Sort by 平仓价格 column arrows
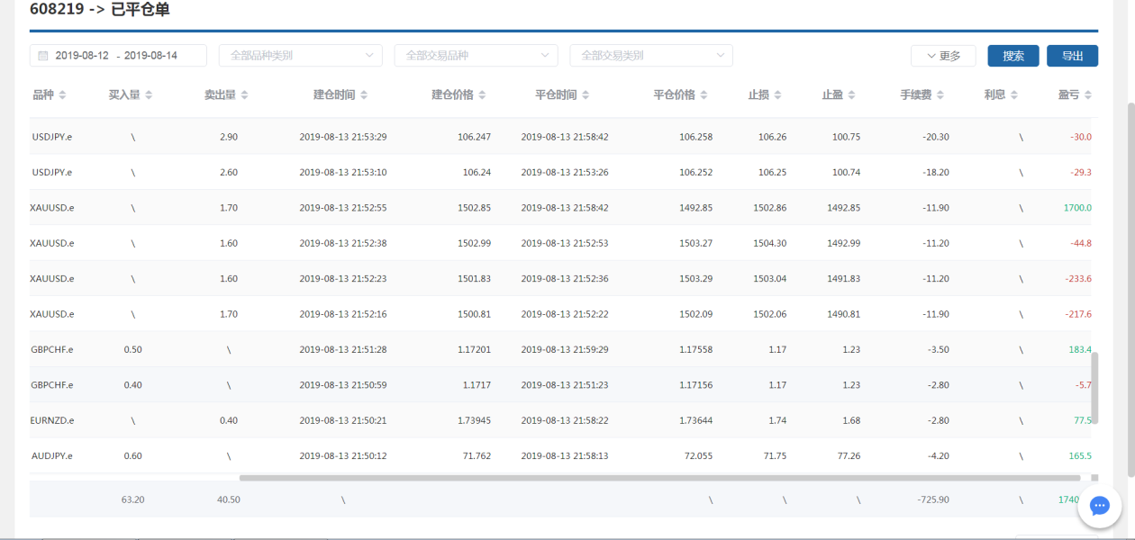The width and height of the screenshot is (1135, 540). (704, 95)
